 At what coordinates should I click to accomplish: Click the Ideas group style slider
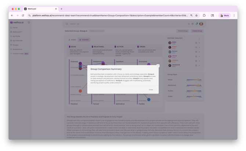click(193, 80)
